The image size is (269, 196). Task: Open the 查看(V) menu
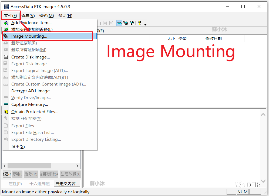point(28,16)
